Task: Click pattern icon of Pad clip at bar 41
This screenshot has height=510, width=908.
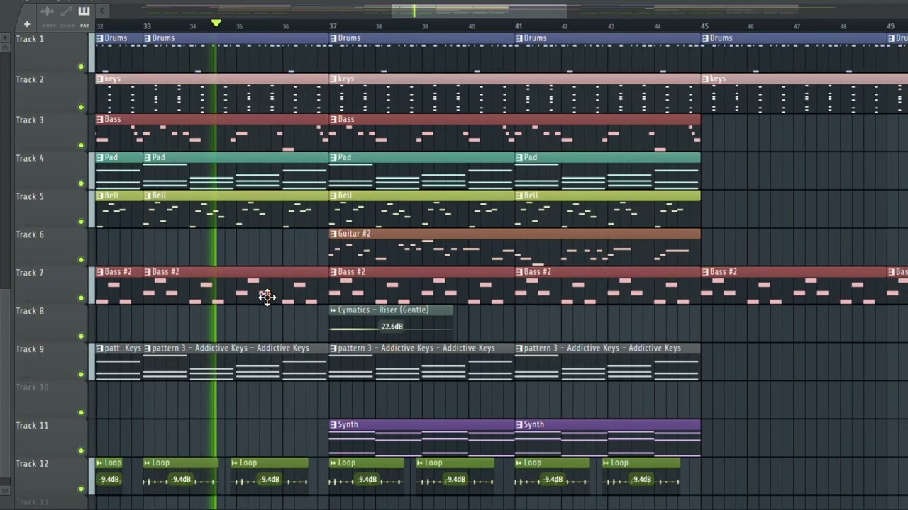Action: pos(519,157)
